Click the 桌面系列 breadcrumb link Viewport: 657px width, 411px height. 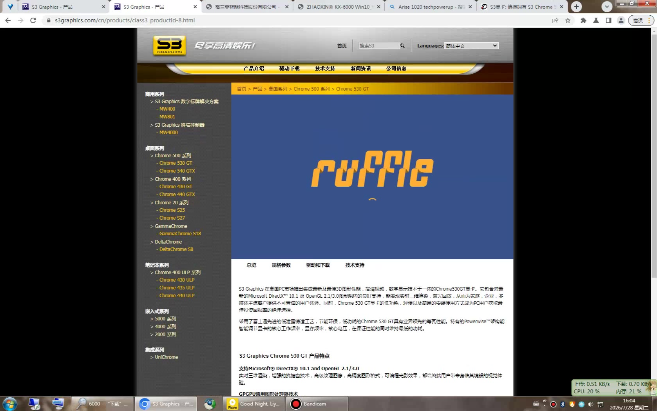coord(278,89)
